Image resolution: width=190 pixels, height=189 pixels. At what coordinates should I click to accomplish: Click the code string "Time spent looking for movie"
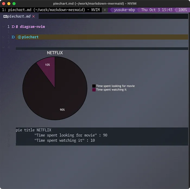click(x=66, y=135)
